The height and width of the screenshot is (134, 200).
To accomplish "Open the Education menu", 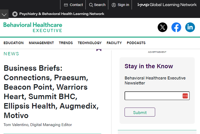I will pos(14,43).
